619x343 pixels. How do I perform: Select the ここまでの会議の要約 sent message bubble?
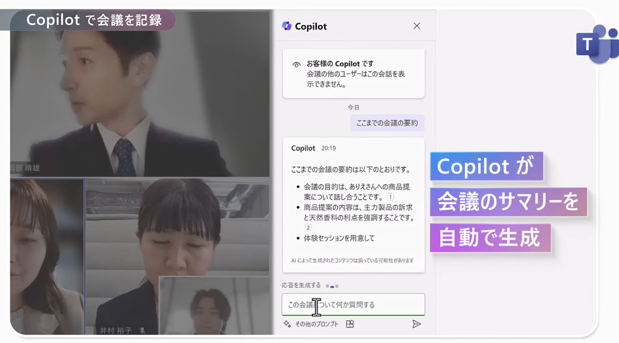click(x=387, y=123)
